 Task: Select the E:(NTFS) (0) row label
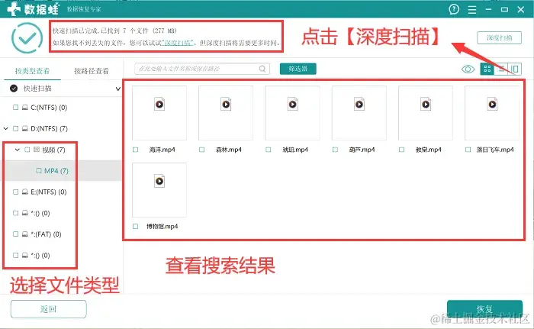pos(48,192)
